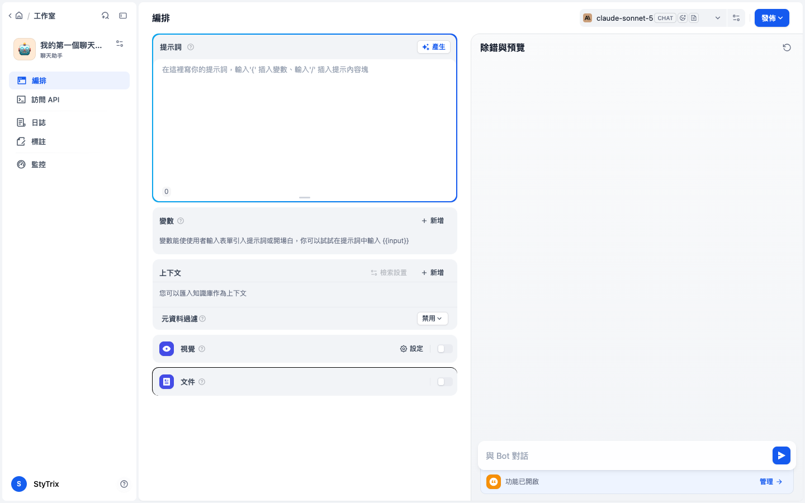Open model parameter settings sliders icon
Viewport: 805px width, 503px height.
(736, 18)
